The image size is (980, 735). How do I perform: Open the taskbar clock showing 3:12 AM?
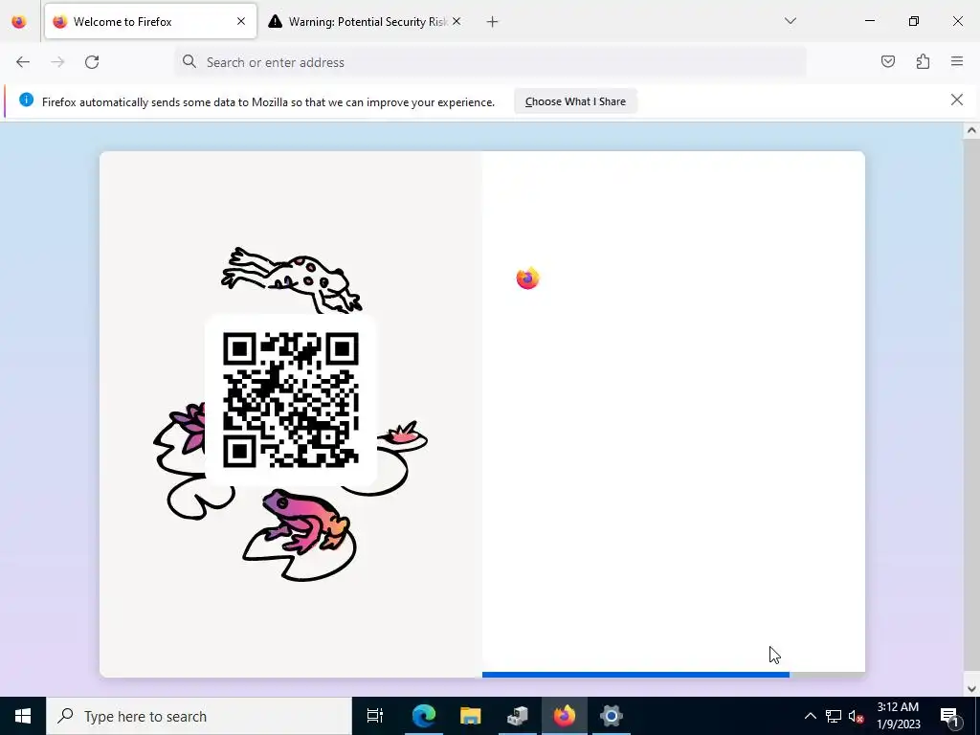point(898,716)
